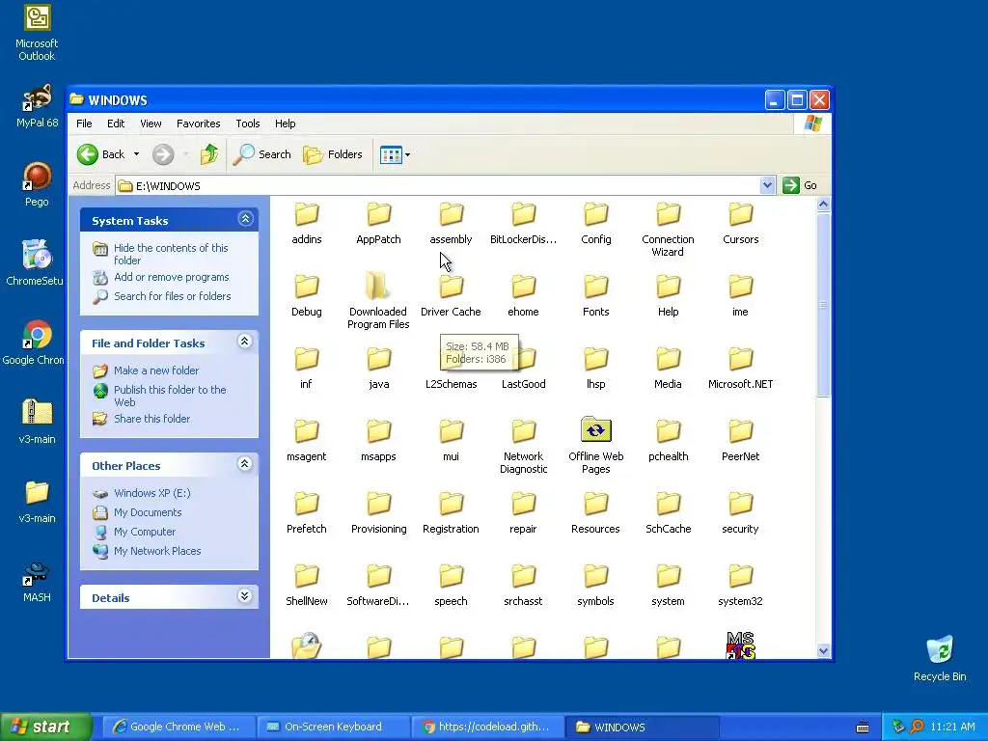Image resolution: width=988 pixels, height=741 pixels.
Task: Select the AppPatch folder
Action: coord(378,224)
